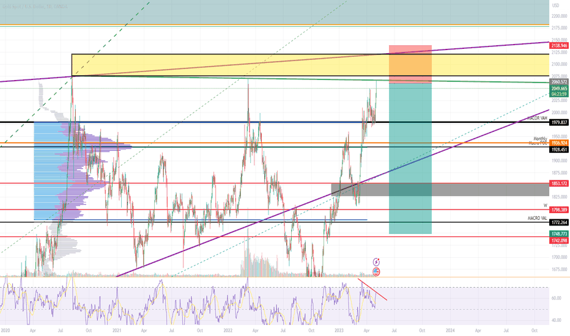Click the 60.00 RSI scale value
The height and width of the screenshot is (336, 570).
click(556, 298)
